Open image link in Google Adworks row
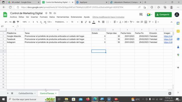The width and height of the screenshot is (182, 102). point(168,36)
